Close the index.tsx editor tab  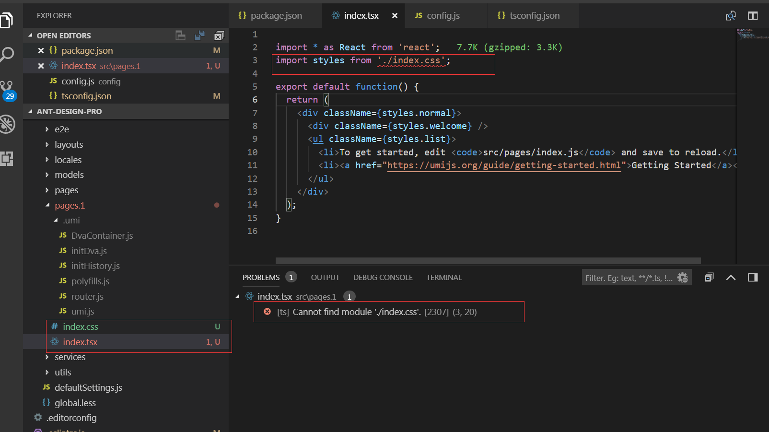395,15
